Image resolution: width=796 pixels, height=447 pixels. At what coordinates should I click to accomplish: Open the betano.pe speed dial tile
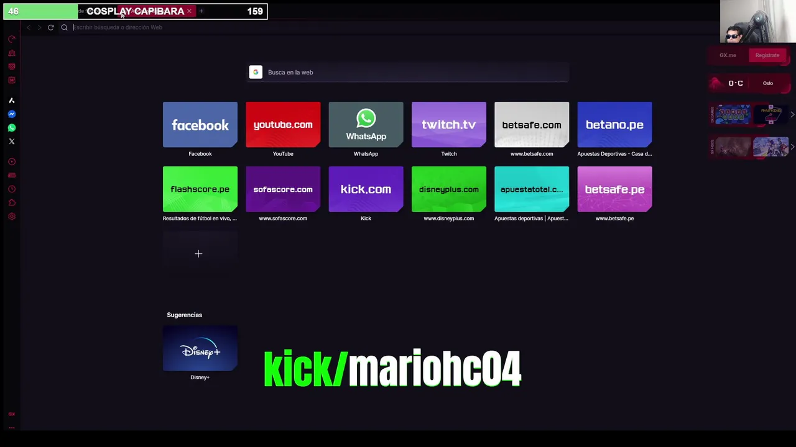click(614, 125)
